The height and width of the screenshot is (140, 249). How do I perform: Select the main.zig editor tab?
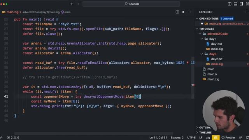click(x=12, y=12)
